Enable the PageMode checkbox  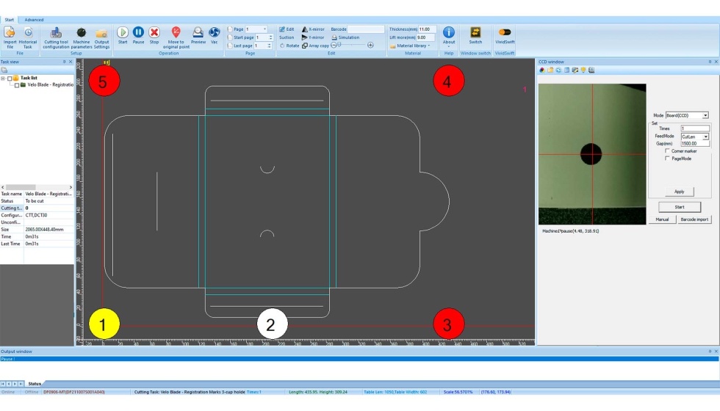pyautogui.click(x=667, y=159)
